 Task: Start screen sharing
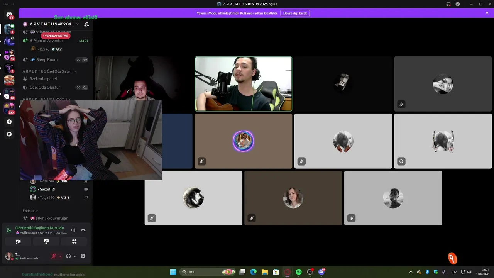coord(46,241)
